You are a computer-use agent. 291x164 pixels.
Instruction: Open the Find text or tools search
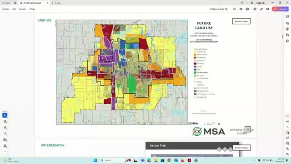pyautogui.click(x=219, y=9)
